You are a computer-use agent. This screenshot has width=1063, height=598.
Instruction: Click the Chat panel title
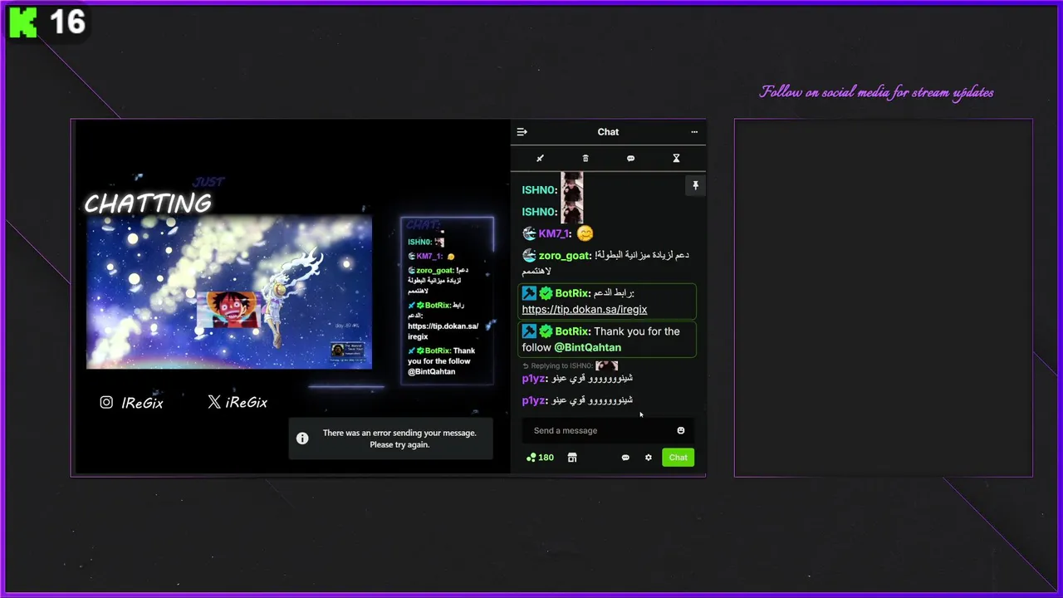[608, 132]
